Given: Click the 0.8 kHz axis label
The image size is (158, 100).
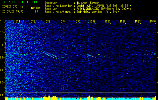Looking at the screenshot, I should point(2,70).
